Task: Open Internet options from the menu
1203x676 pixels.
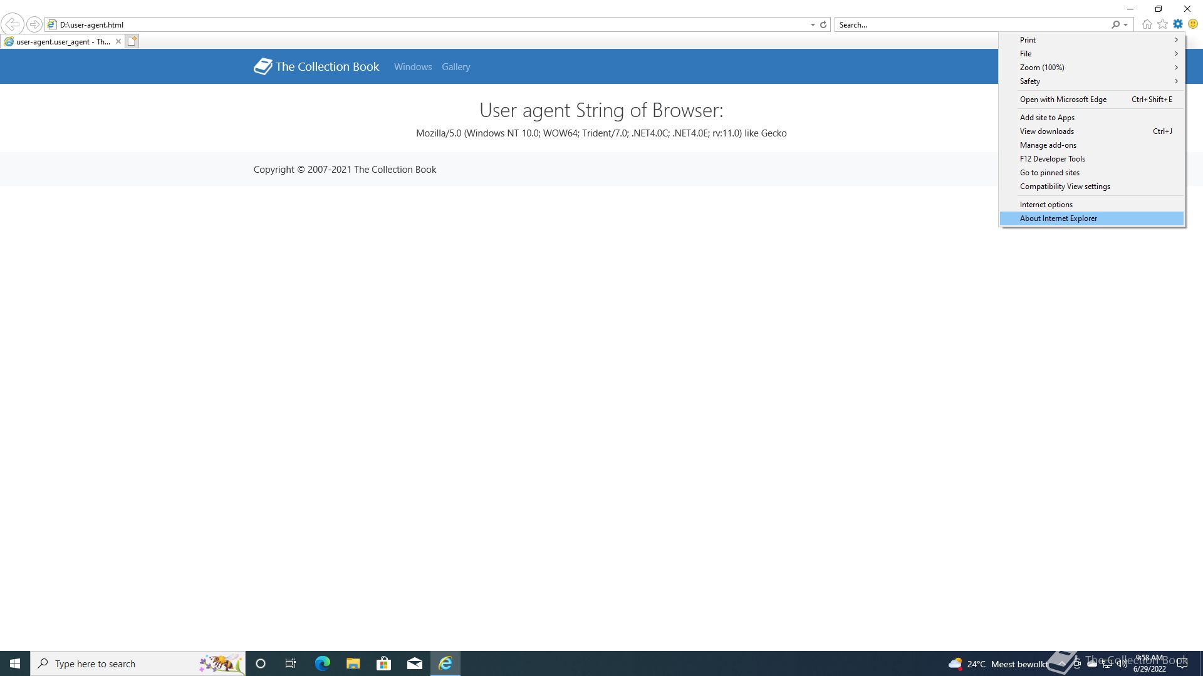Action: [1046, 205]
